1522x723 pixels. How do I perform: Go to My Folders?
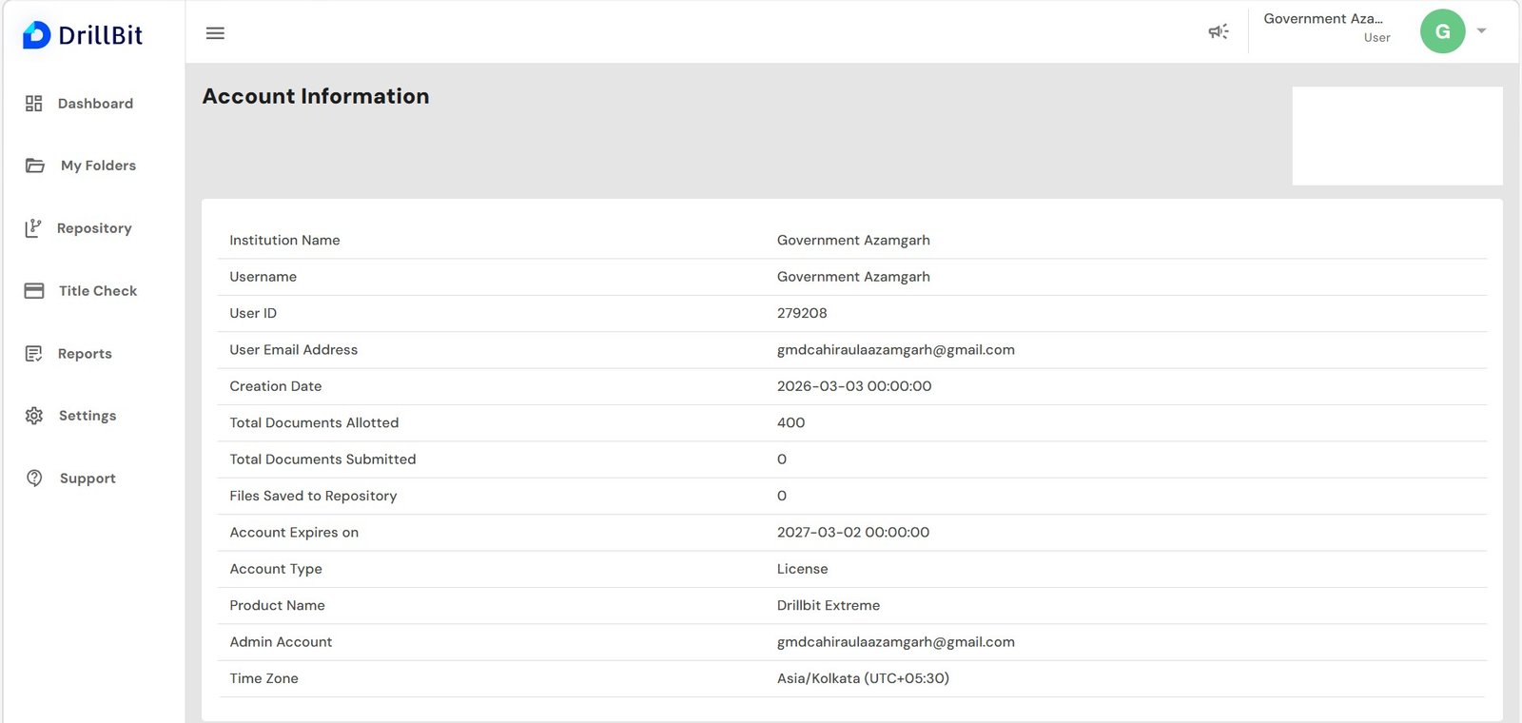(x=98, y=166)
